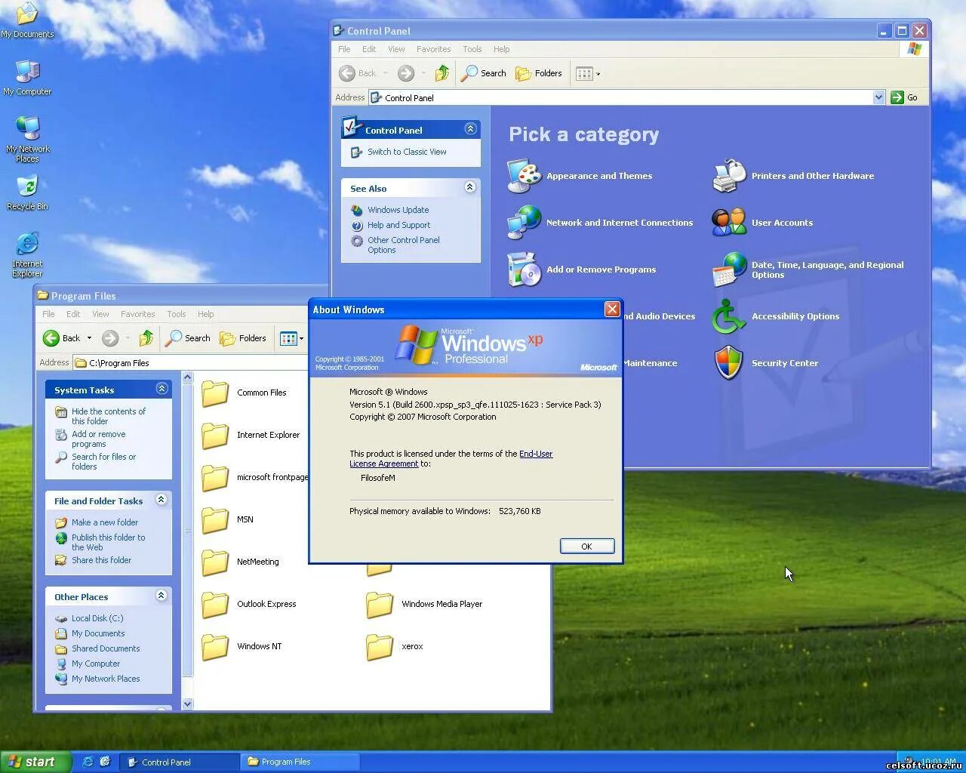Click Program Files address bar field

click(190, 363)
